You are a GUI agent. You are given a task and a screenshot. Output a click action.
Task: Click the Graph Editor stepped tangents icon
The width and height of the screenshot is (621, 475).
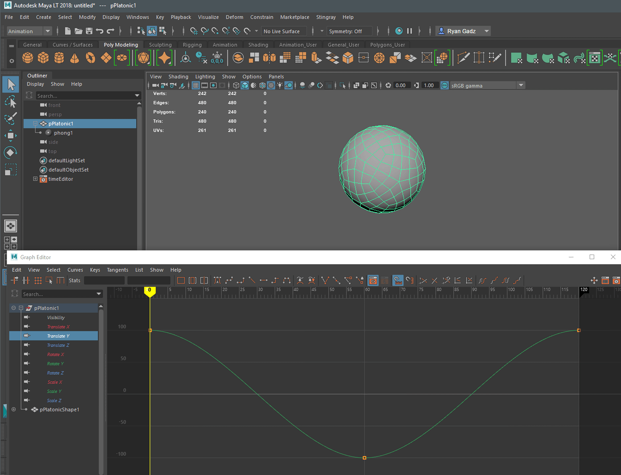[x=275, y=280]
